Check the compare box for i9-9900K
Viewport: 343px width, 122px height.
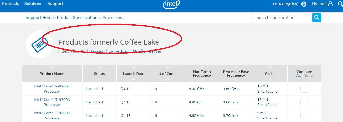point(304,89)
